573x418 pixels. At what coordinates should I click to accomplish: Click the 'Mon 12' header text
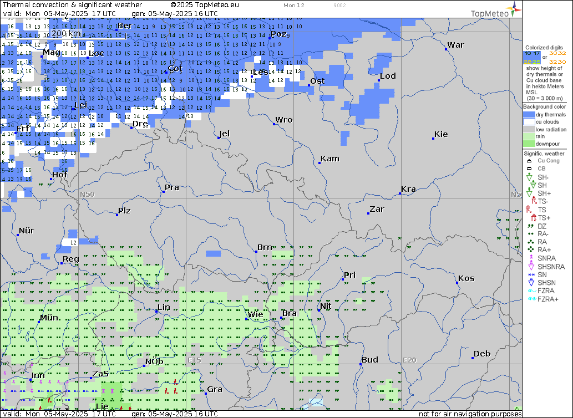(294, 5)
